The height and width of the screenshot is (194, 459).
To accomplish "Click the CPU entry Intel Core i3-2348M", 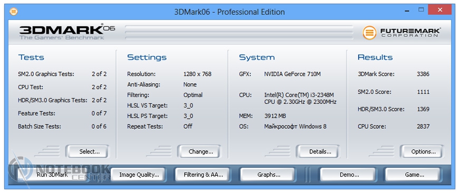I will 300,99.
